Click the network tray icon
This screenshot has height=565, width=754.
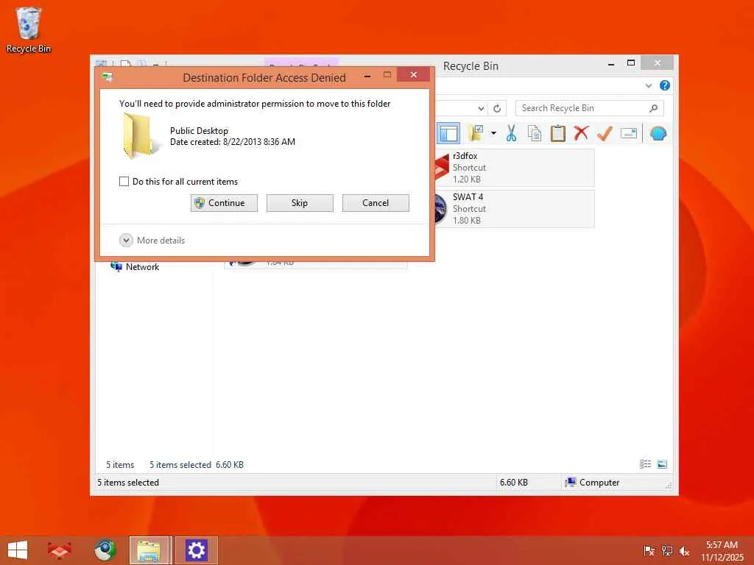[x=667, y=550]
